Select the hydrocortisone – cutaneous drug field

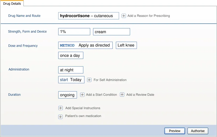coord(89,16)
